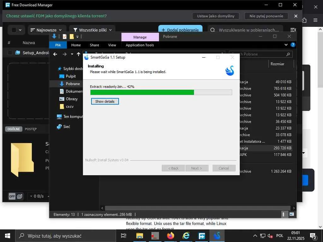
Task: Open the FDM panel menu icon
Action: 293,30
